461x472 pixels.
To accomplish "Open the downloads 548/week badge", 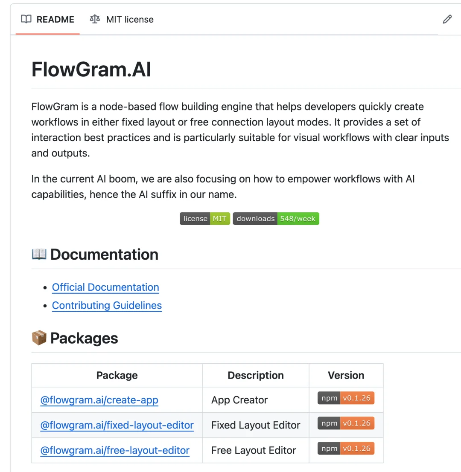I will point(276,219).
